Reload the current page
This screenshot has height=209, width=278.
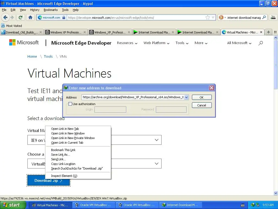(21, 17)
